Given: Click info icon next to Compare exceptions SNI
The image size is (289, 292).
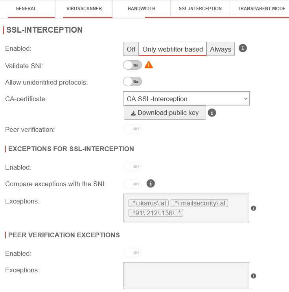Looking at the screenshot, I should click(x=150, y=183).
